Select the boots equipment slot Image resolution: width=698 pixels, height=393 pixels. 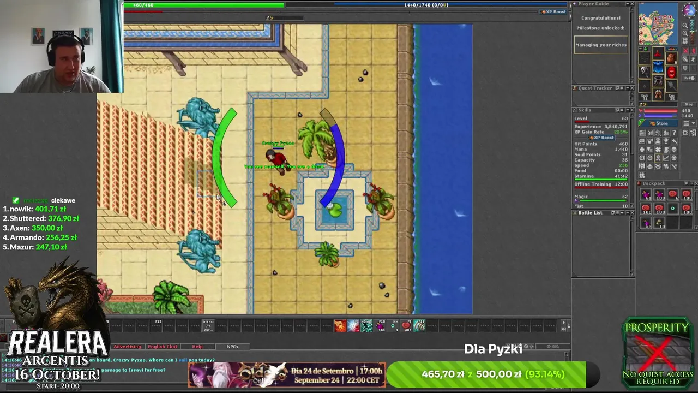[x=658, y=94]
